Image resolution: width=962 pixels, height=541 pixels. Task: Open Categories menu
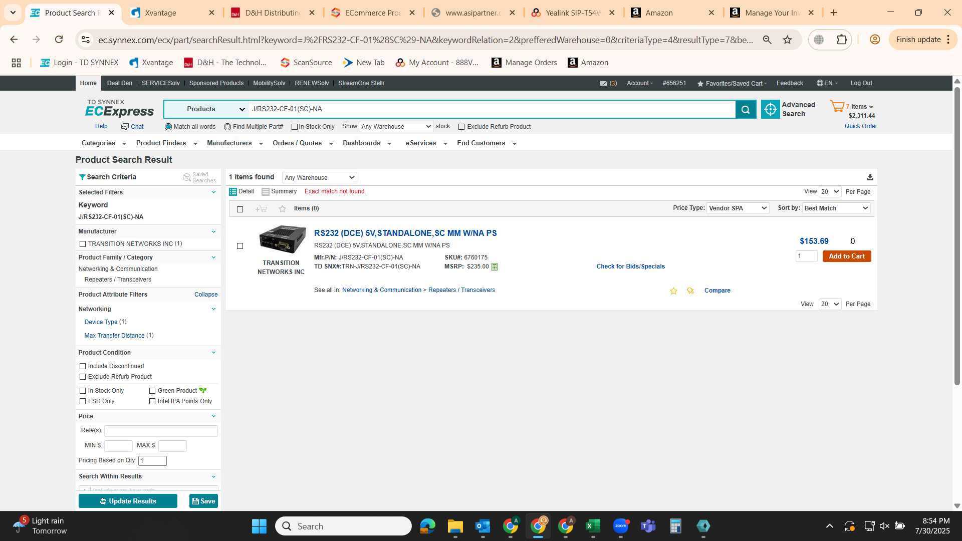(x=104, y=143)
